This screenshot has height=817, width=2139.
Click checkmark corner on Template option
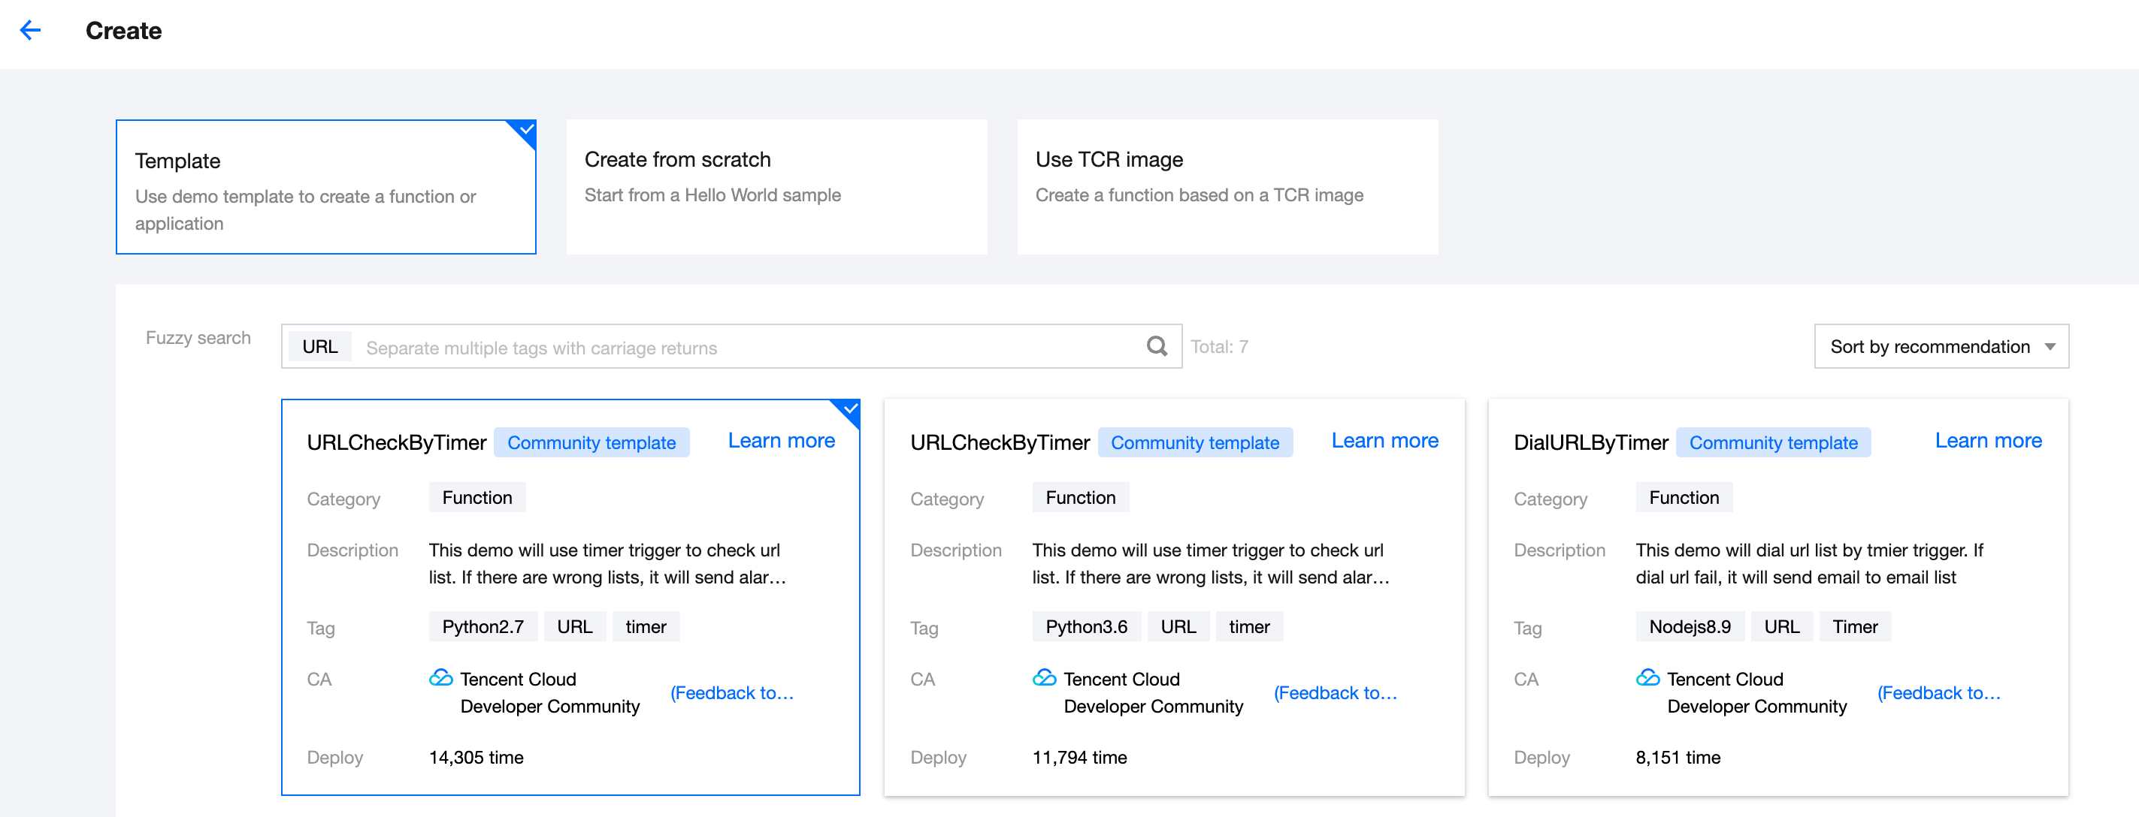click(526, 128)
